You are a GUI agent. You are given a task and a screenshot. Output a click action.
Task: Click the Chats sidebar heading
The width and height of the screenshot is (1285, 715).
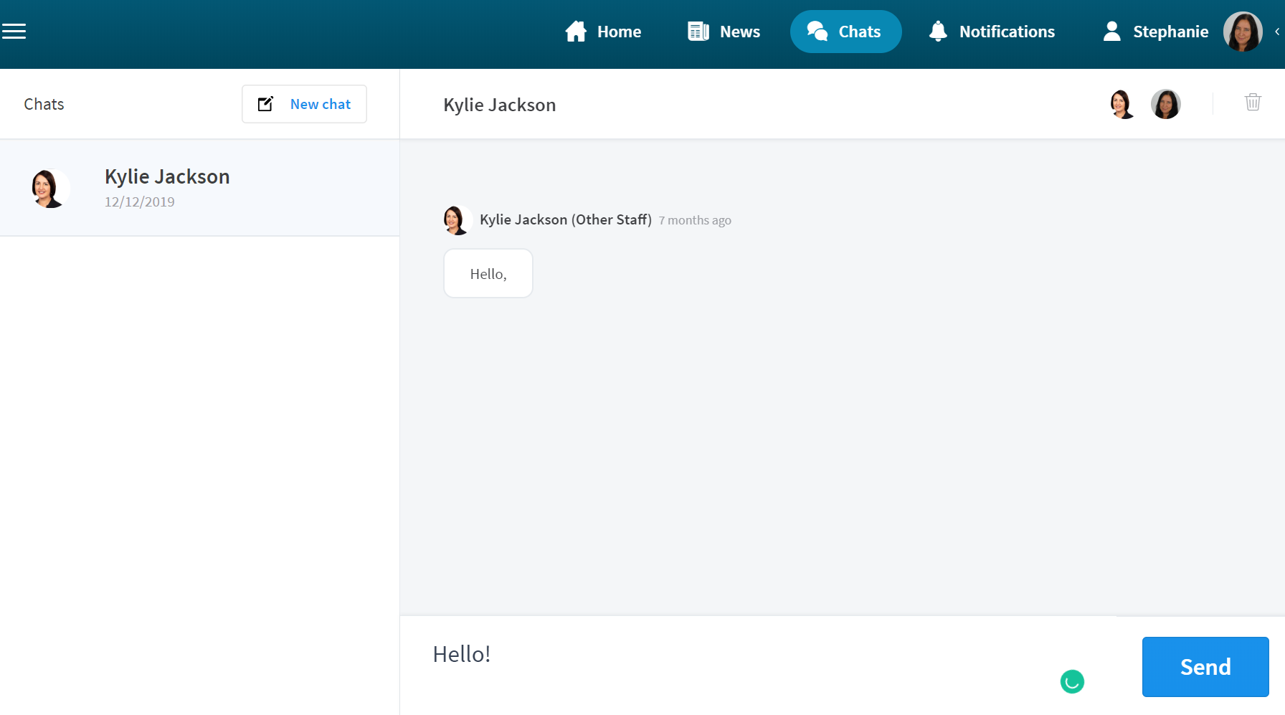point(44,105)
